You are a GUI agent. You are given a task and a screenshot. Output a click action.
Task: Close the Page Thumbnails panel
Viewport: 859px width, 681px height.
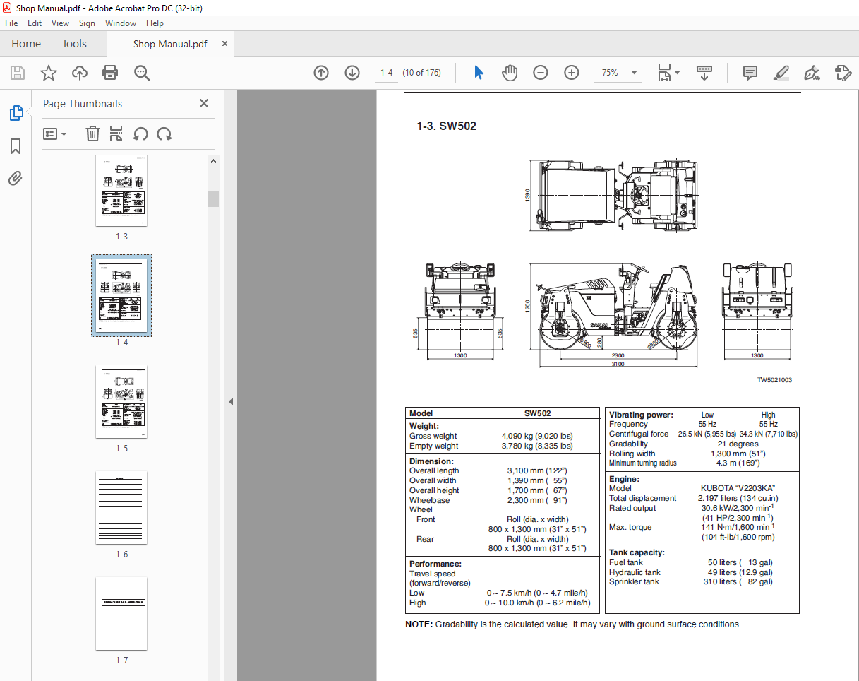[204, 103]
